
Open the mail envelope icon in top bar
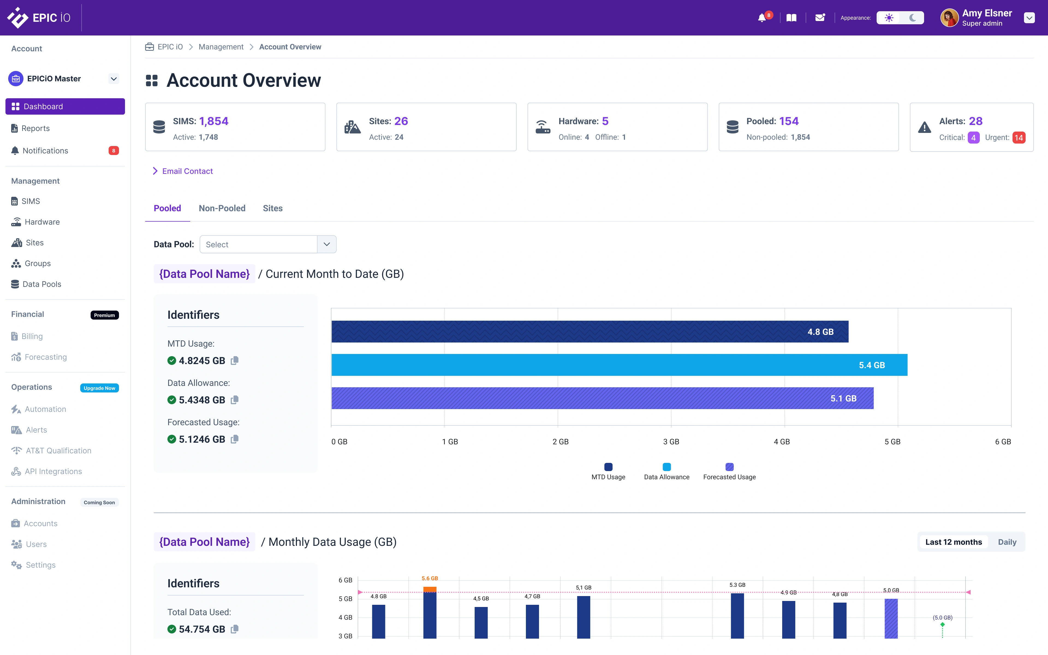coord(820,18)
